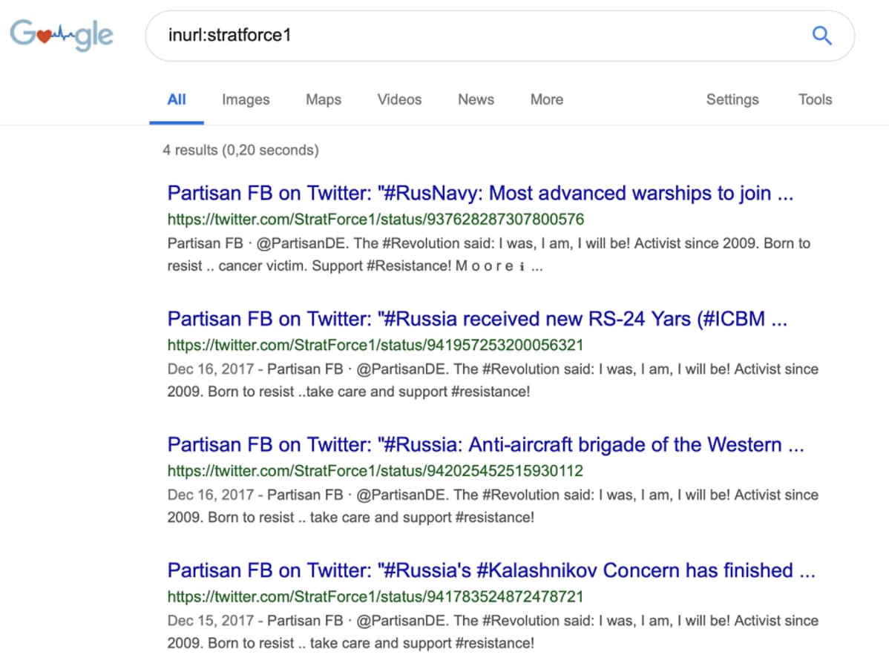
Task: Open the #RusNavy Most advanced warships result
Action: pyautogui.click(x=480, y=194)
